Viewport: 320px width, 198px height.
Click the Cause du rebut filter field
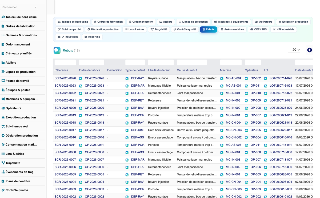coord(192,62)
